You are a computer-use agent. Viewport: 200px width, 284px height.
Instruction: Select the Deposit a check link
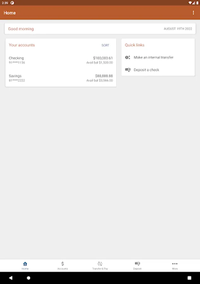(x=146, y=70)
